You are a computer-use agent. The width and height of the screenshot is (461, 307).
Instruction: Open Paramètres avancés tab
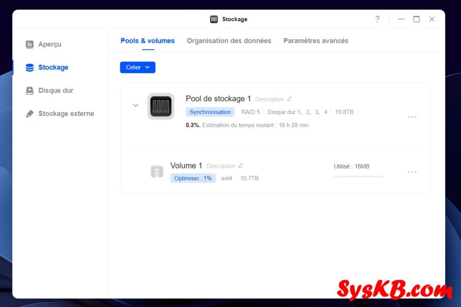coord(316,41)
